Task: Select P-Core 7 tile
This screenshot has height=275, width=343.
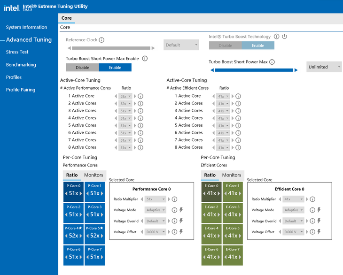Action: pos(95,255)
